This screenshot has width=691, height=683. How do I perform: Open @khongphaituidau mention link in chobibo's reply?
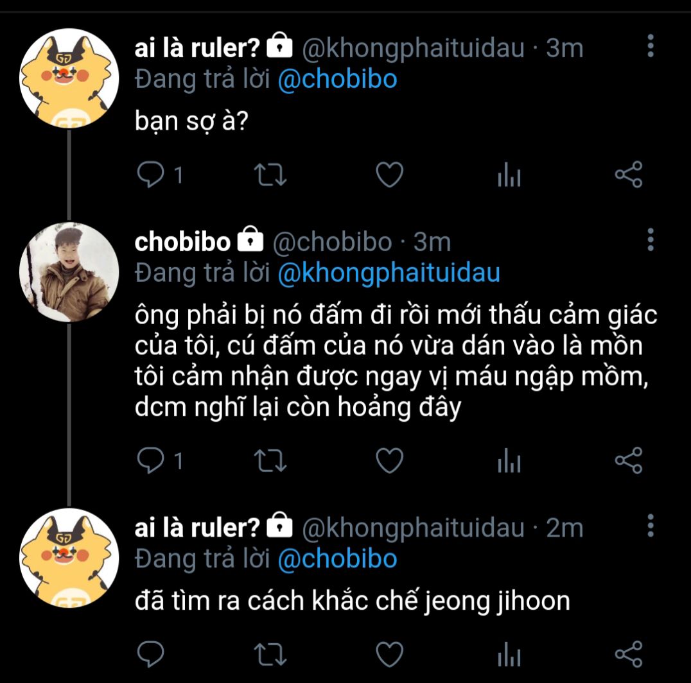(x=389, y=273)
